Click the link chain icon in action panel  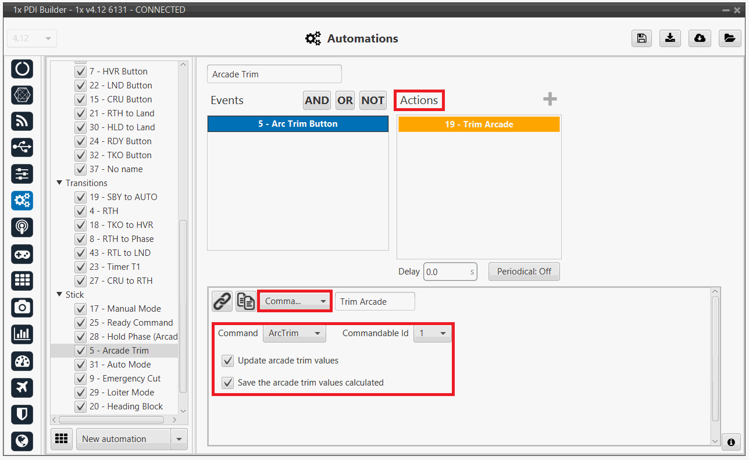[x=222, y=301]
